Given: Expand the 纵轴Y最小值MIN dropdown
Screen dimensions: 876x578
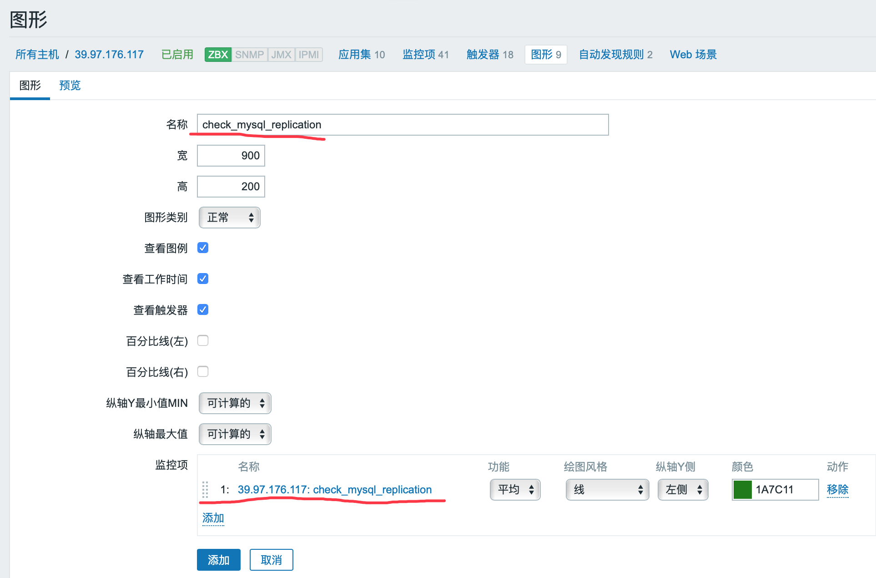Looking at the screenshot, I should pyautogui.click(x=235, y=403).
